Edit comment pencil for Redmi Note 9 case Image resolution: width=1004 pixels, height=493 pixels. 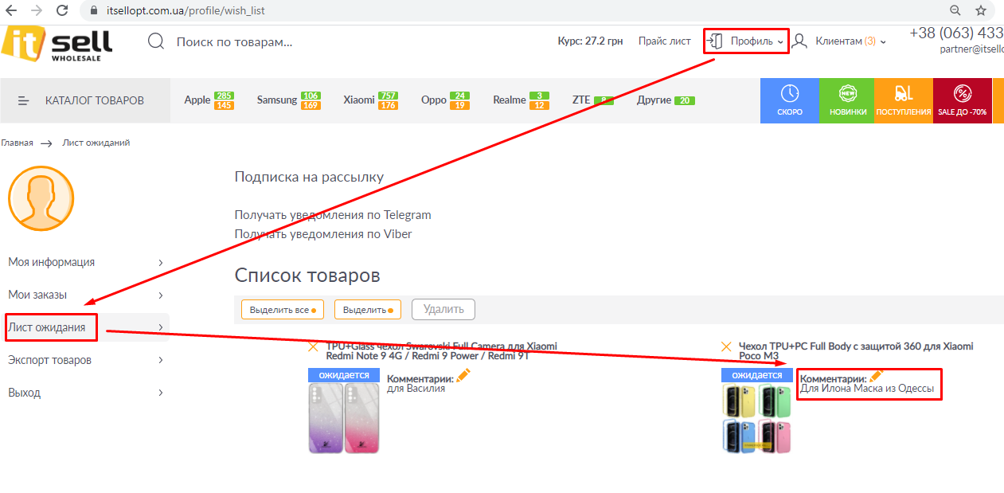463,377
